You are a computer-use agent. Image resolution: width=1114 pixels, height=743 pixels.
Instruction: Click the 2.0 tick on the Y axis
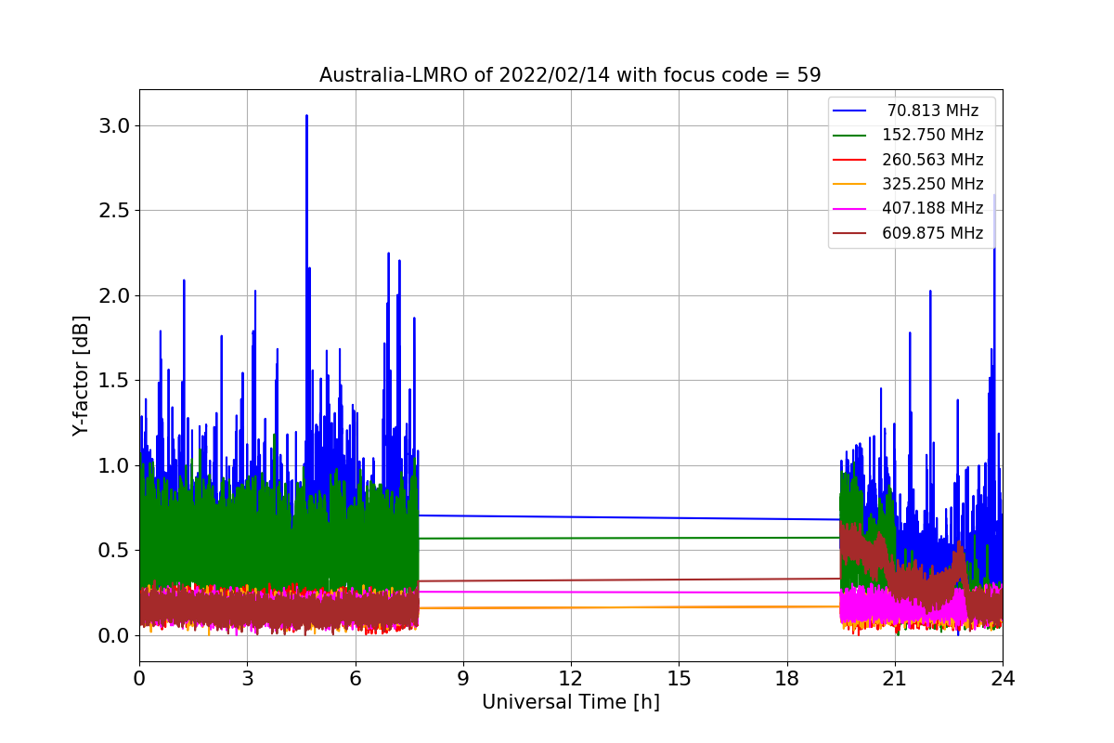point(114,295)
